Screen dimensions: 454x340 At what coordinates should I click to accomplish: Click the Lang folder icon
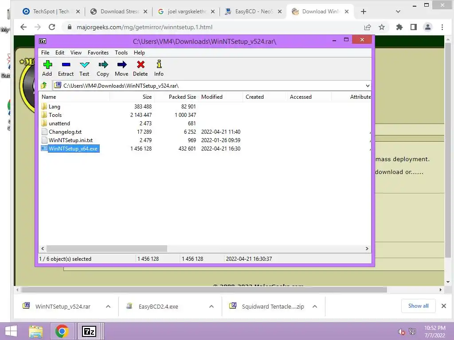(44, 106)
